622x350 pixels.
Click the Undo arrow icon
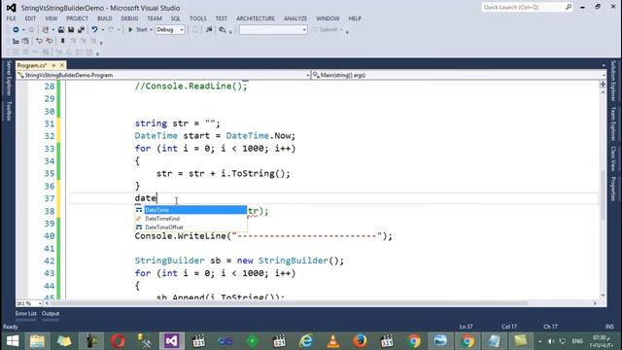click(94, 30)
